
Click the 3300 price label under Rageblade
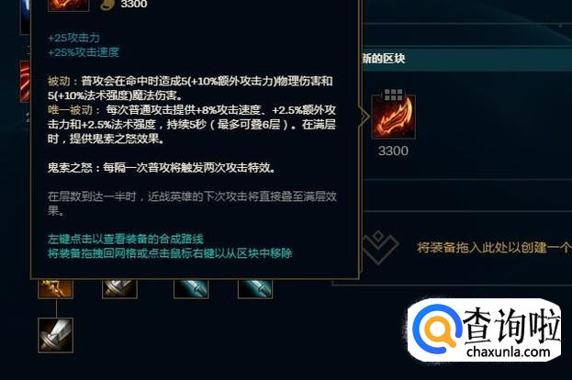point(393,151)
